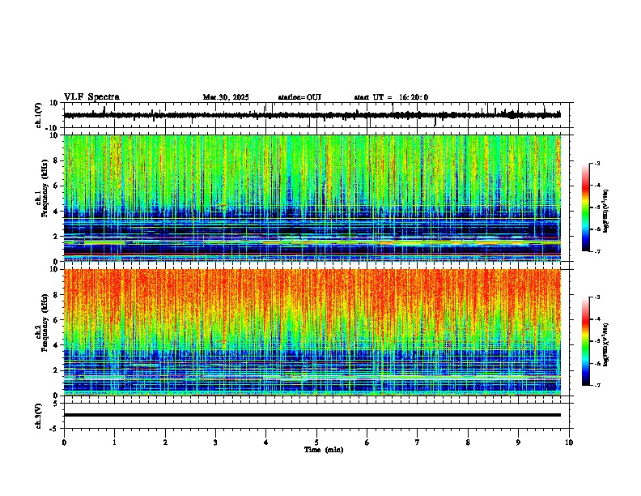Click tick label "5" on the Time axis

pyautogui.click(x=316, y=443)
